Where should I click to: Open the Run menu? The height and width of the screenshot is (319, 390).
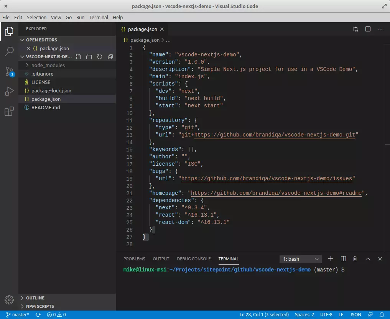(80, 17)
